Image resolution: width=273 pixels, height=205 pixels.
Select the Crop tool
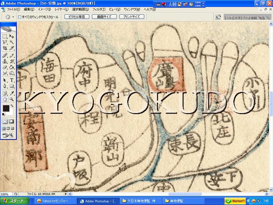click(5, 48)
